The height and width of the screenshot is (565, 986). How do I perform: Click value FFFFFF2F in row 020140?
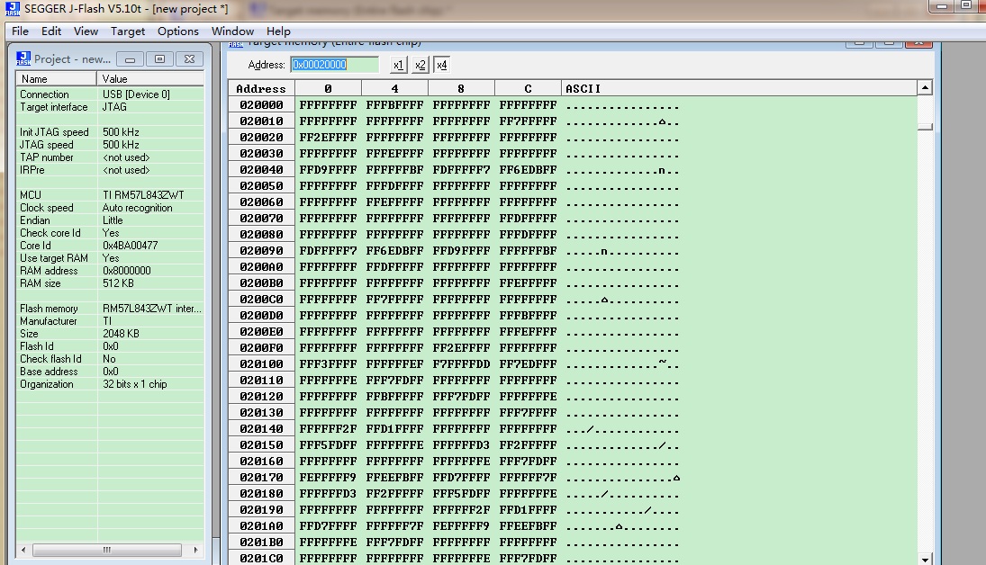329,428
